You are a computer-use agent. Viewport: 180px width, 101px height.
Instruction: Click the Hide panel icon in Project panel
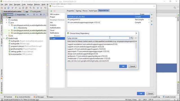click(44, 15)
